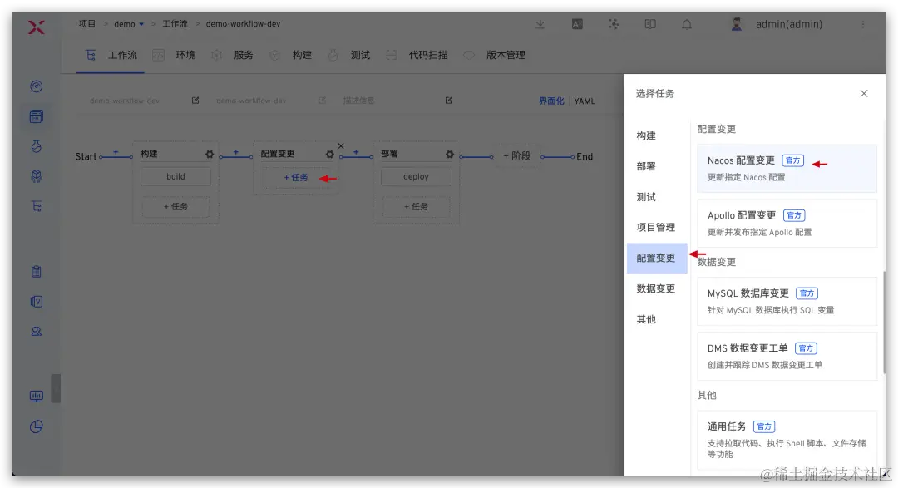Screen dimensions: 898x488
Task: Insert stage with plus after 构建
Action: 236,152
